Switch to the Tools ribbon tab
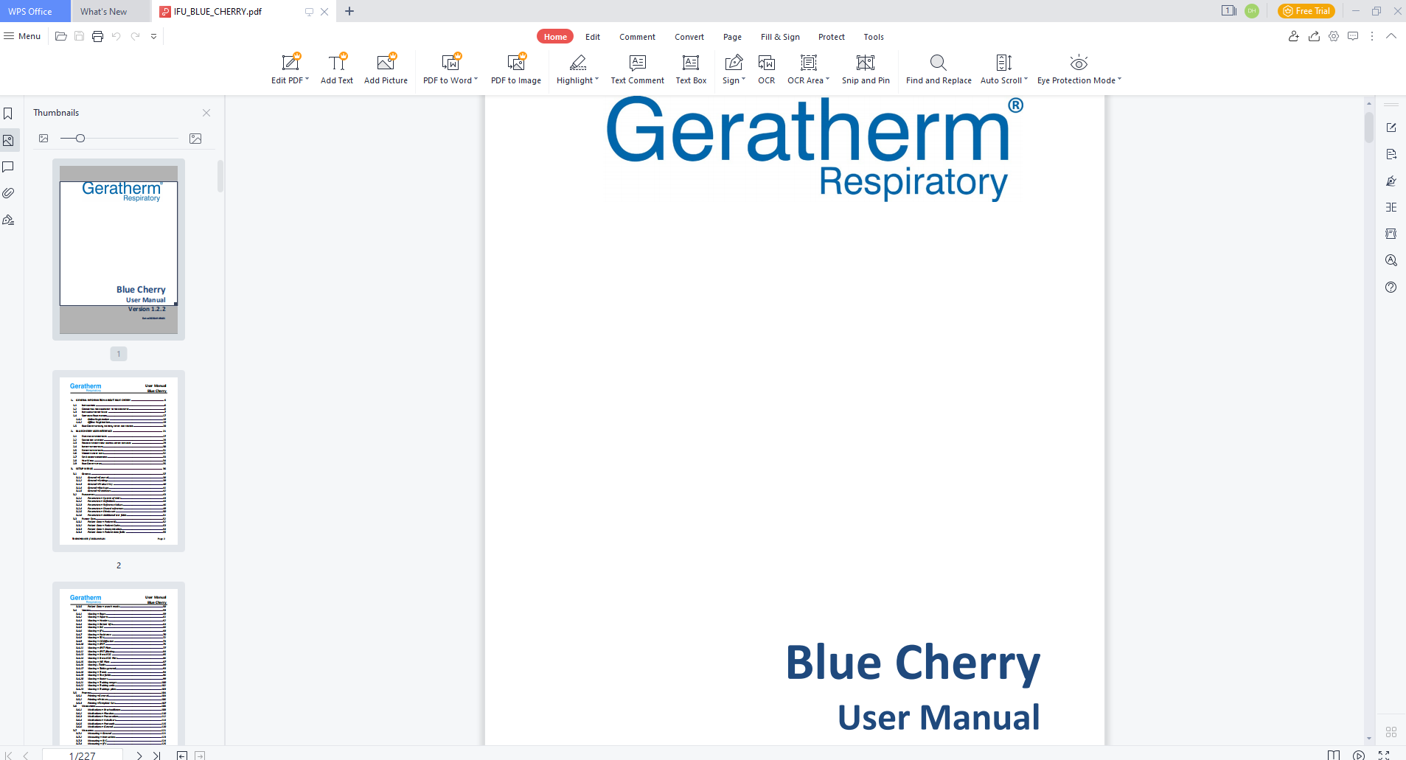Image resolution: width=1406 pixels, height=760 pixels. [874, 37]
